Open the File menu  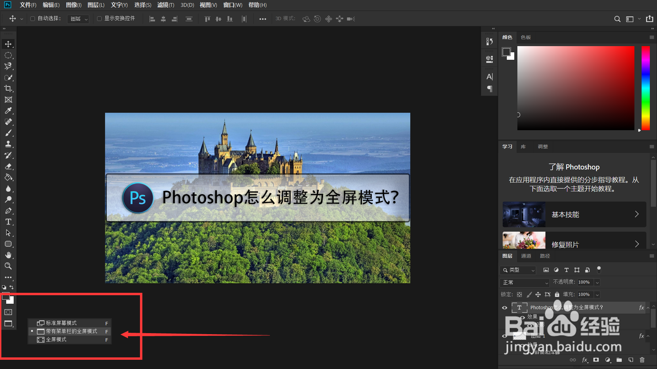[28, 5]
